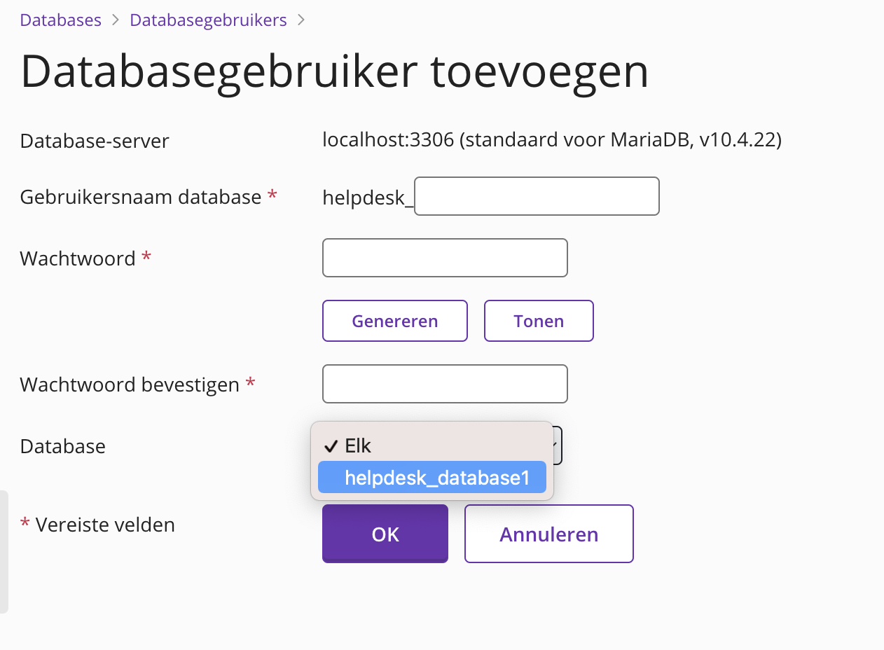Go to the Databasegebruikers breadcrumb
This screenshot has height=650, width=884.
pos(208,20)
